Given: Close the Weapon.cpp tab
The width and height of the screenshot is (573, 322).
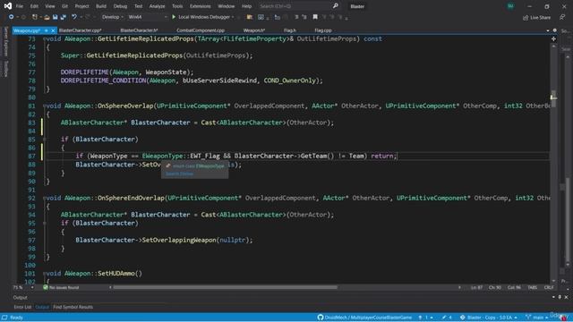Looking at the screenshot, I should point(53,30).
